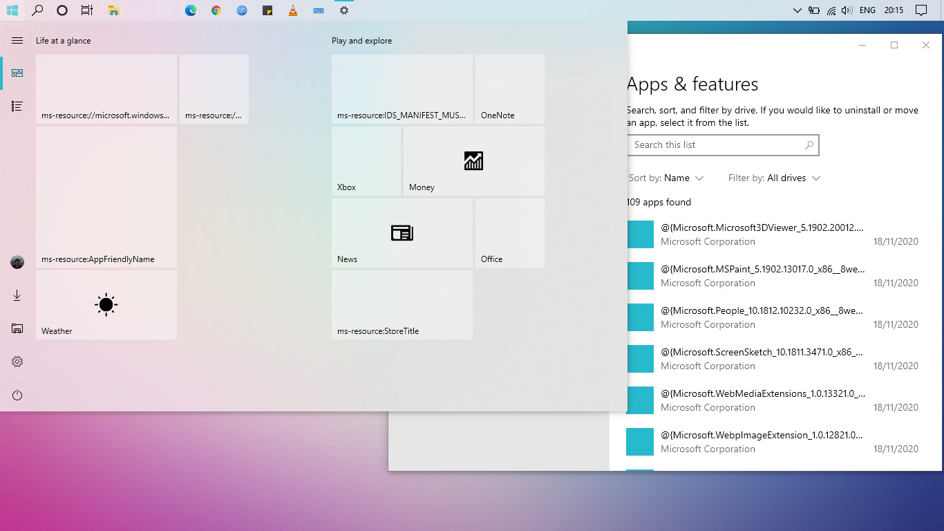Viewport: 944px width, 531px height.
Task: Open the Filter by All drives dropdown
Action: (x=775, y=178)
